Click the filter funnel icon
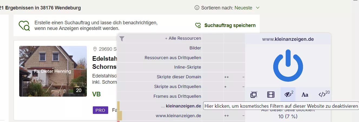The image size is (359, 122). 122,39
